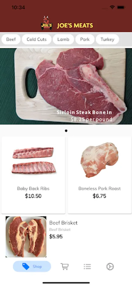Tap the Beef Brisket product photo

pos(26,237)
